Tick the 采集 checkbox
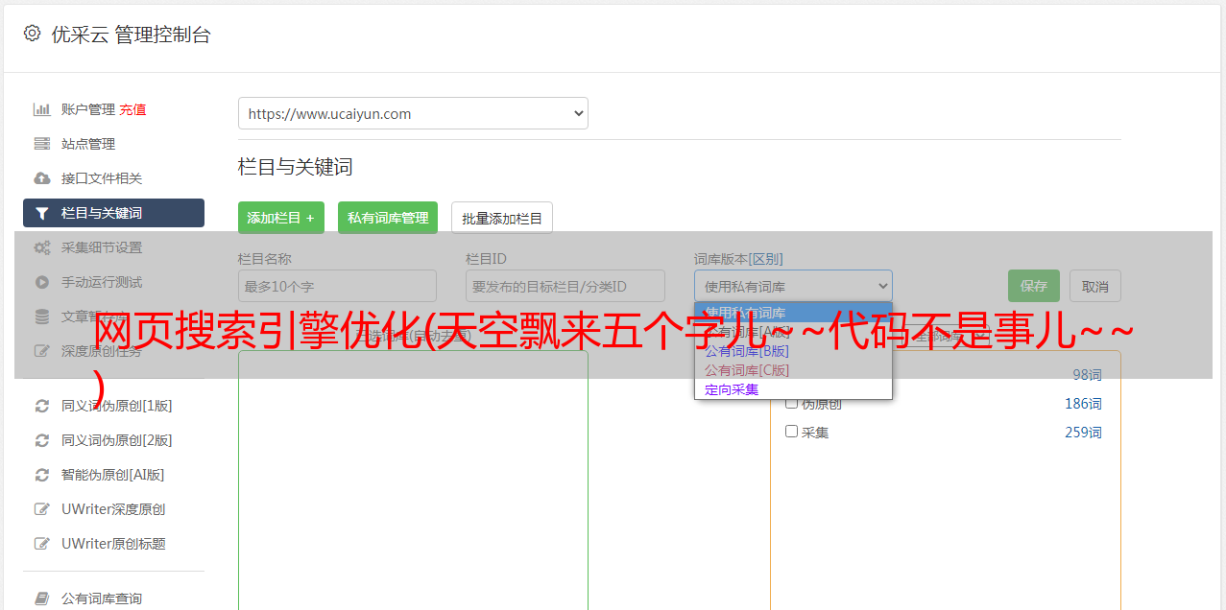Screen dimensions: 1226x610 click(x=792, y=432)
